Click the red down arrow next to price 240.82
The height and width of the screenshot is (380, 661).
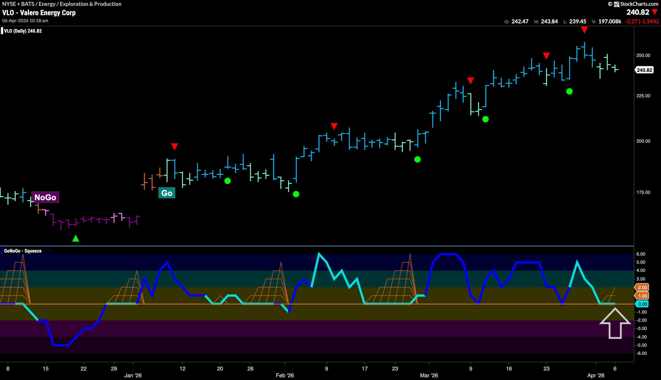click(x=655, y=12)
